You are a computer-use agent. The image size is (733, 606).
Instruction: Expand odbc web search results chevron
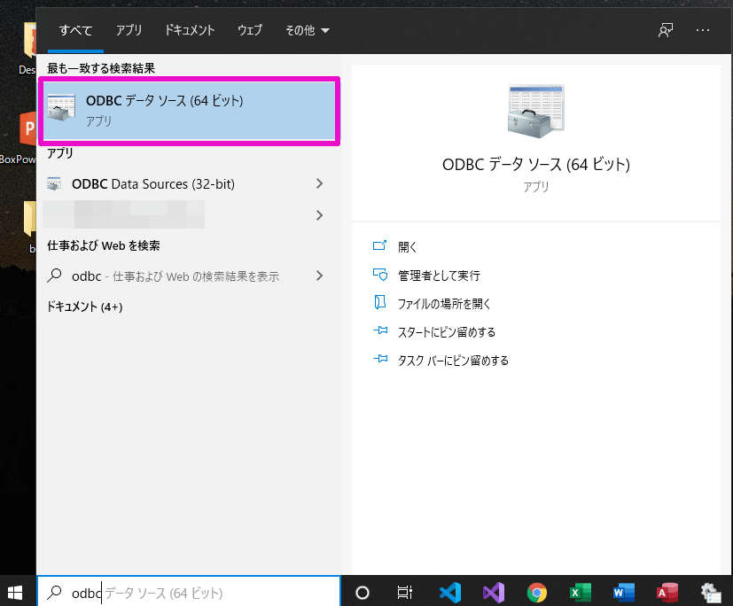tap(320, 276)
